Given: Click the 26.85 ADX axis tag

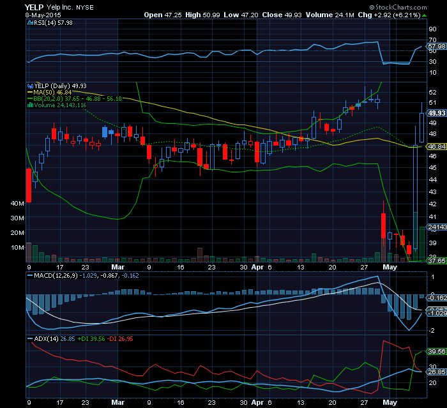Looking at the screenshot, I should [436, 372].
